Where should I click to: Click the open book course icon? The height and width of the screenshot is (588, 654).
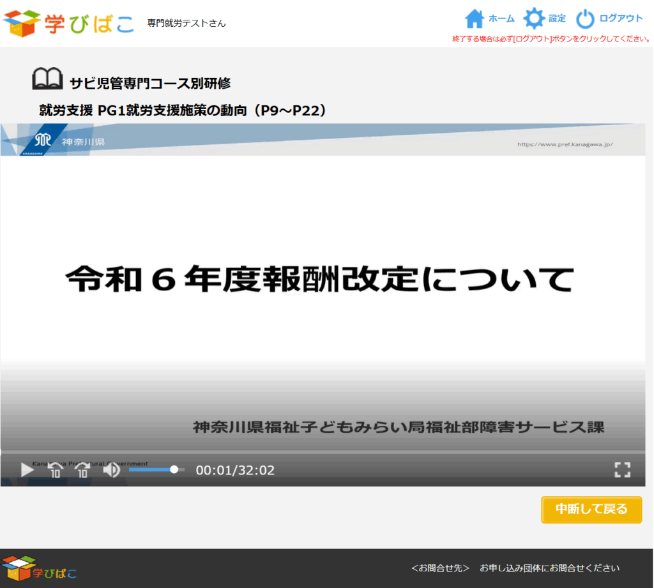pyautogui.click(x=47, y=80)
